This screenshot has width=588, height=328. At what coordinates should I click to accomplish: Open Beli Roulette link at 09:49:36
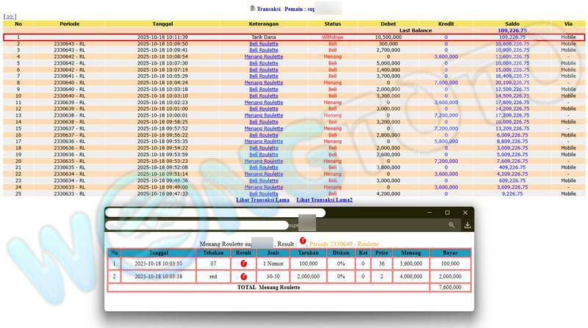pyautogui.click(x=264, y=181)
